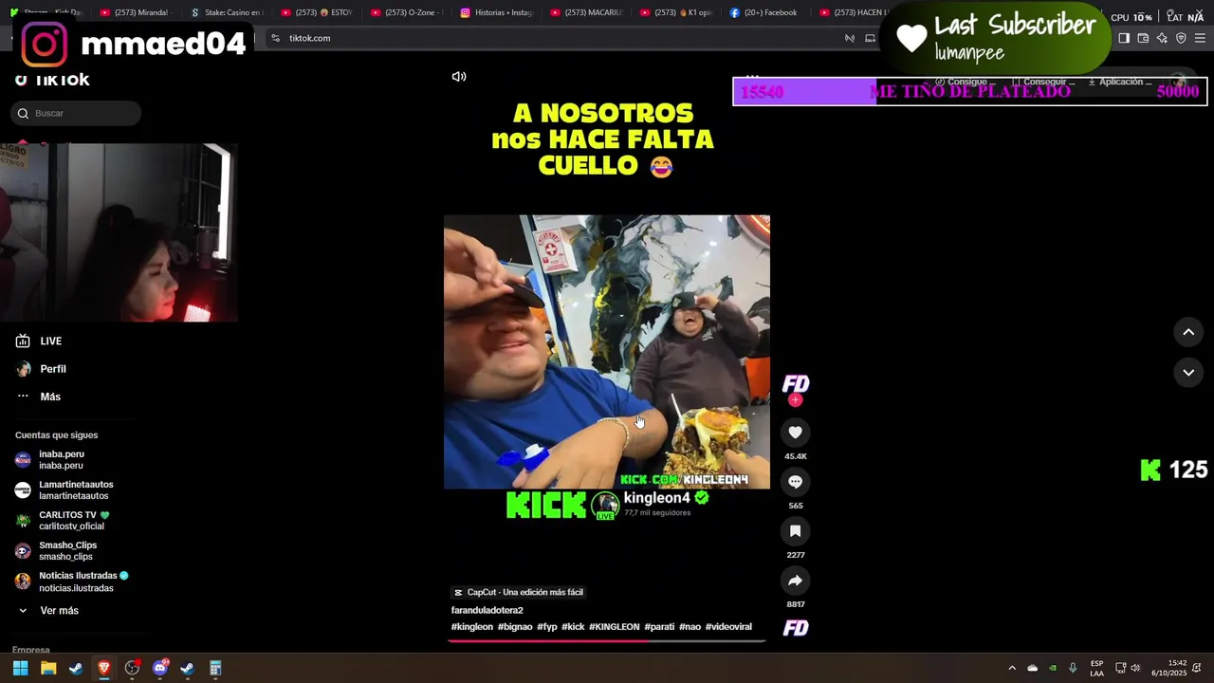The height and width of the screenshot is (683, 1214).
Task: Save the video with the bookmark icon
Action: click(x=795, y=531)
